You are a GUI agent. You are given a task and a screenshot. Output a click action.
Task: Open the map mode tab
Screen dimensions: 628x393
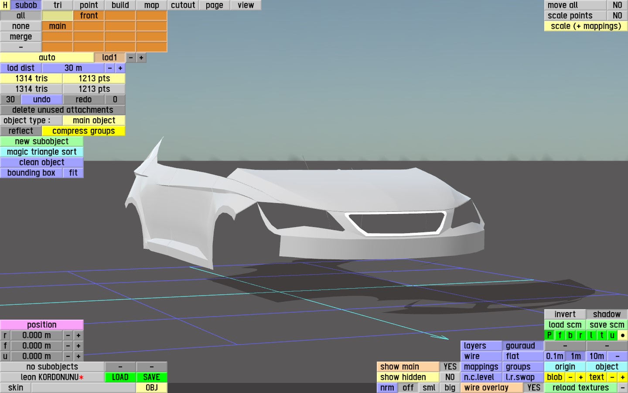(x=152, y=5)
